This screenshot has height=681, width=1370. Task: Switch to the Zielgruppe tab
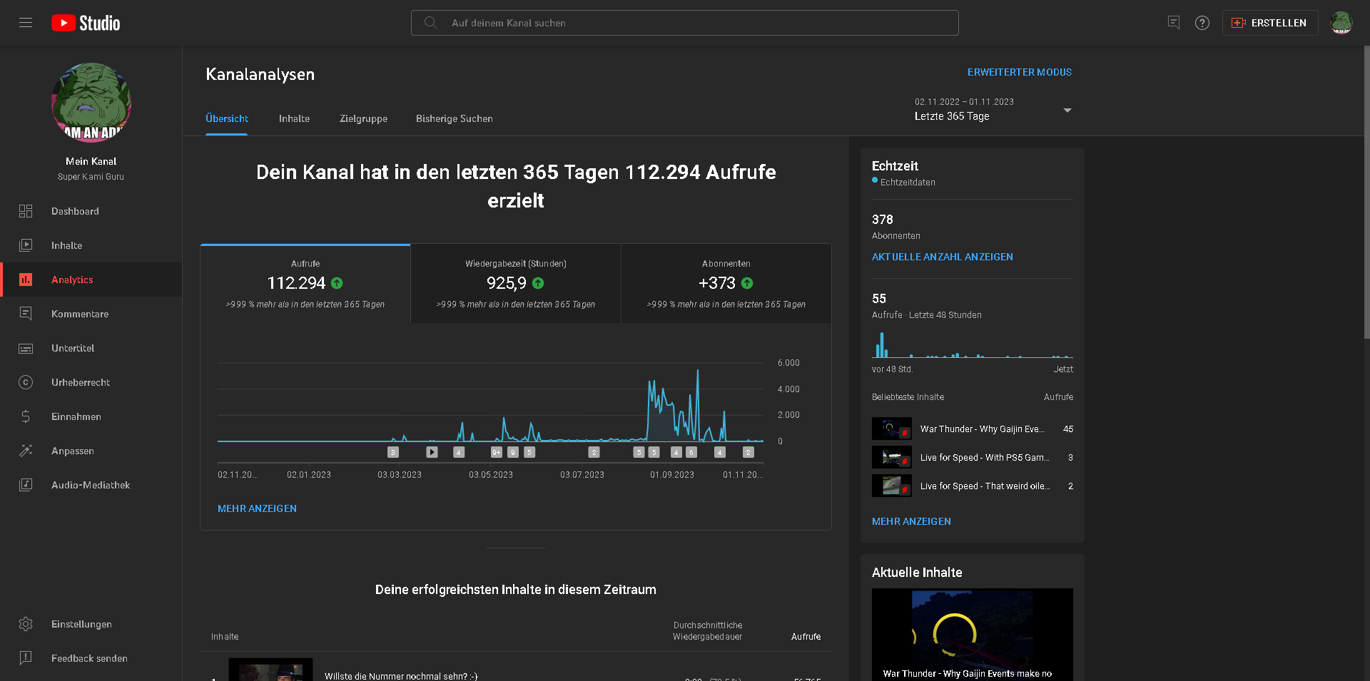click(x=363, y=118)
